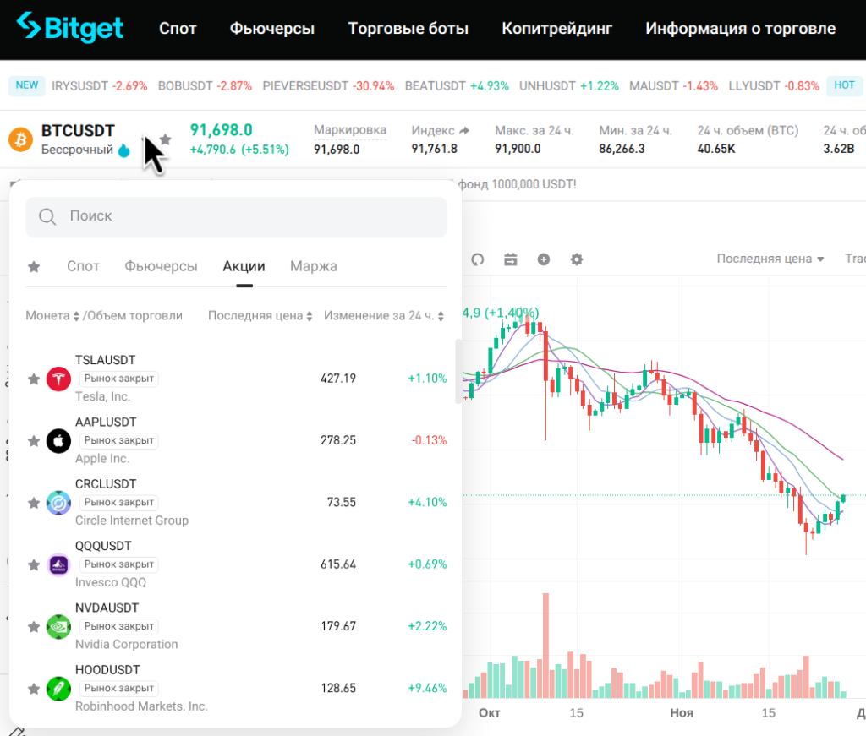The width and height of the screenshot is (866, 736).
Task: Sort list by Изменение за 24 ч.
Action: click(385, 316)
